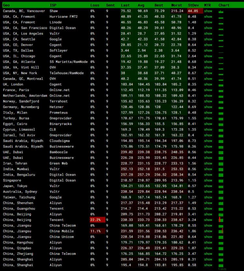Show MTR for Beijing Tencent row

[x=208, y=220]
